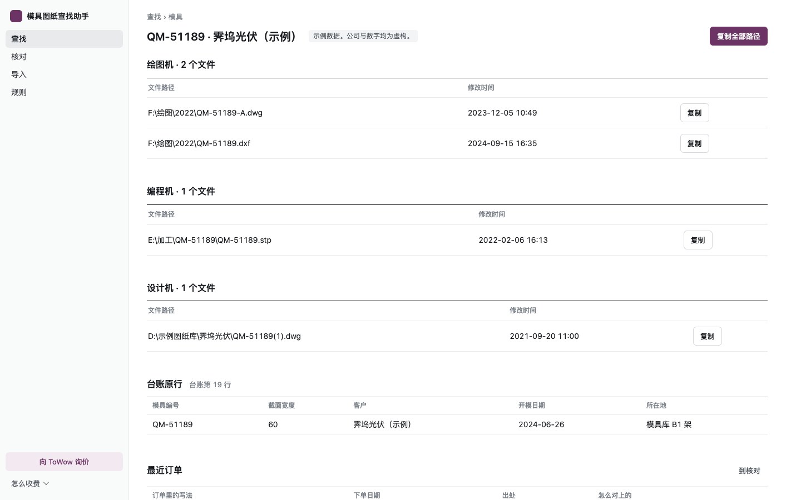This screenshot has height=500, width=801.
Task: Click the 绘图机 · 2 个文件 heading
Action: tap(181, 64)
